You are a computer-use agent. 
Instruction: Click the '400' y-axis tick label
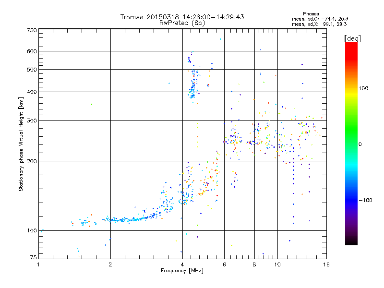pyautogui.click(x=32, y=92)
